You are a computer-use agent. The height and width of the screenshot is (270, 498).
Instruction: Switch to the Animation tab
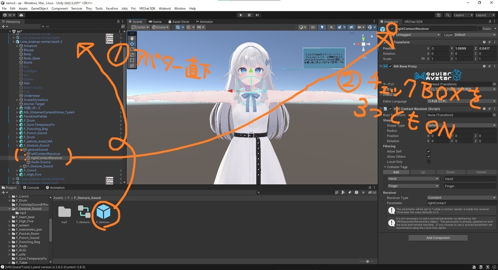55,188
